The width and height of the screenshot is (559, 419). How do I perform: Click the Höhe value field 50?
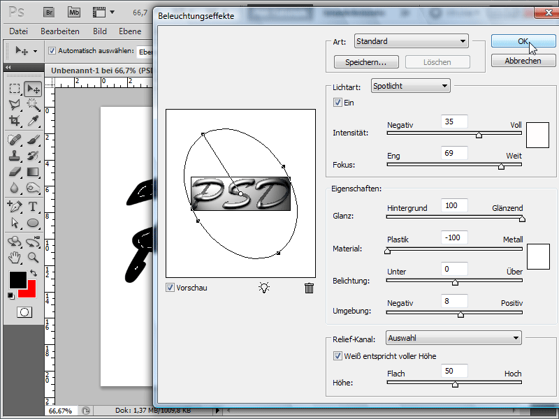(x=454, y=371)
